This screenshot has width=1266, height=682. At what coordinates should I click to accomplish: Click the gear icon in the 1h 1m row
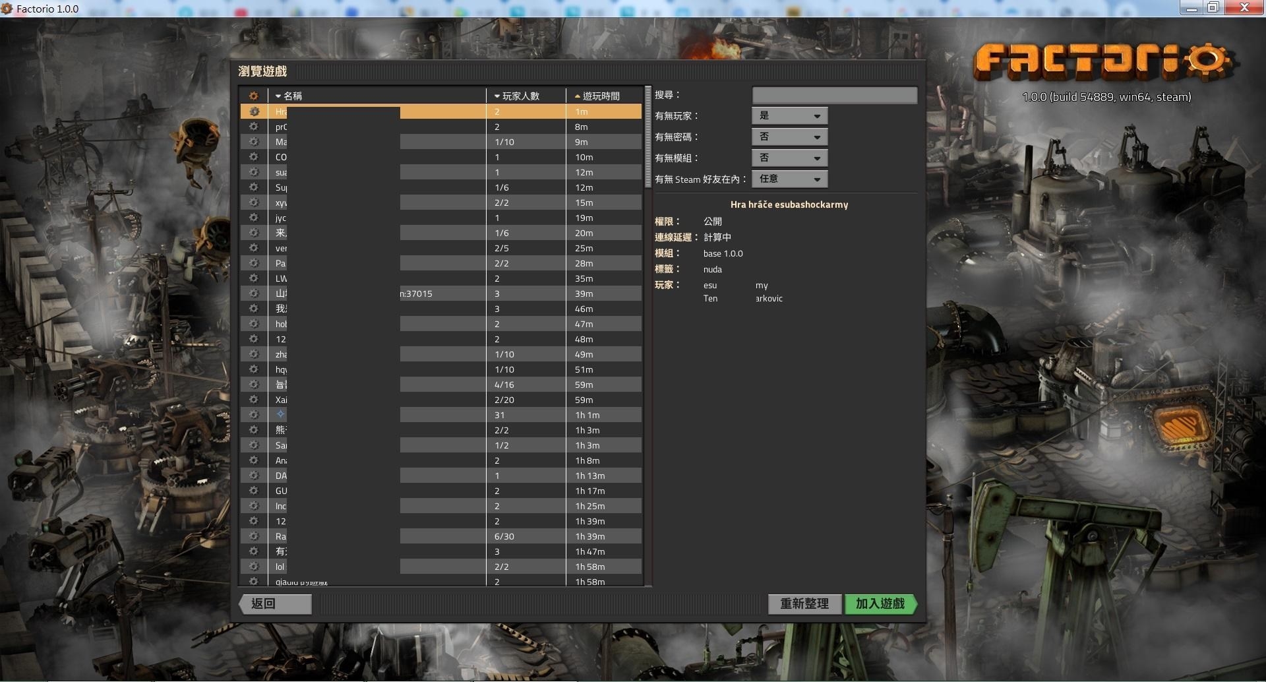coord(254,415)
